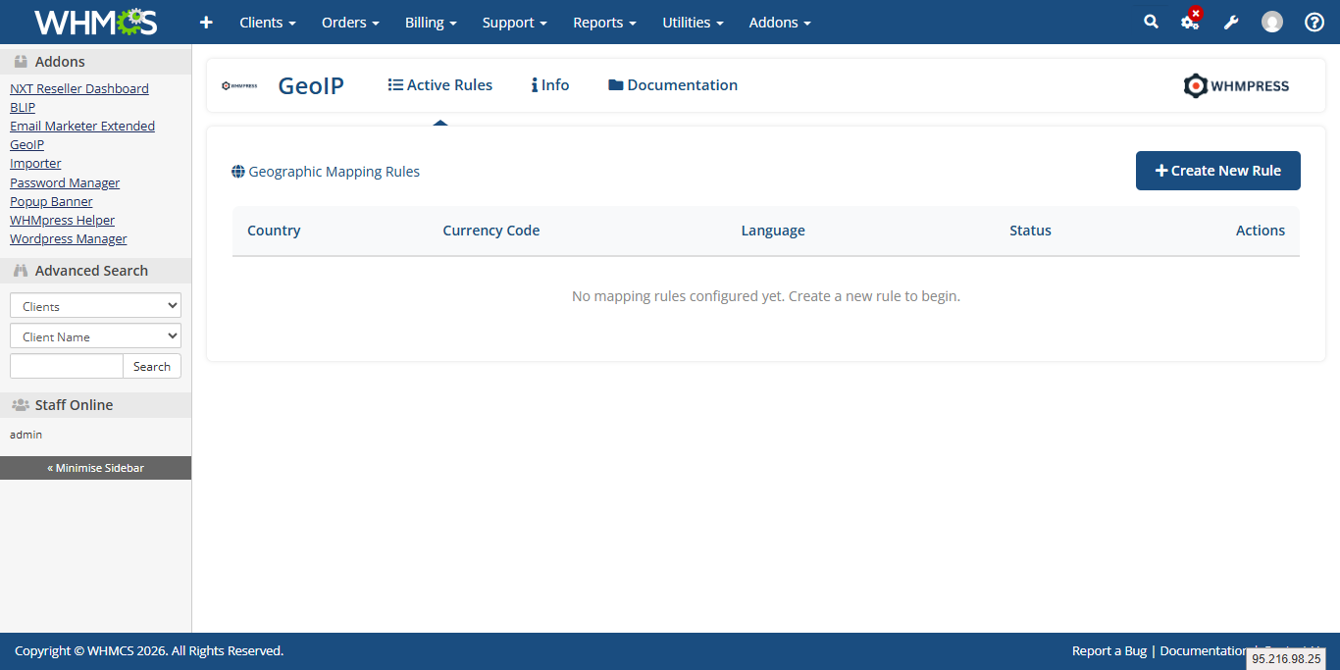Screen dimensions: 1340x670
Task: Expand the Clients menu
Action: click(x=267, y=22)
